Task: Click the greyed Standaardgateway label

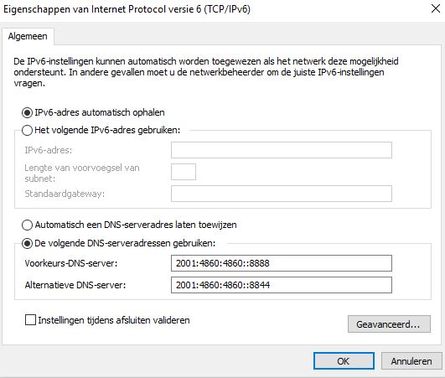Action: tap(65, 194)
